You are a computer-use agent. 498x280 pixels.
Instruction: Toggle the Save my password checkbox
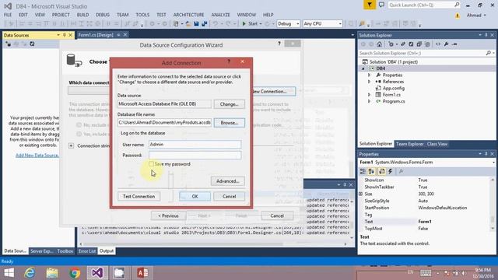click(x=151, y=164)
